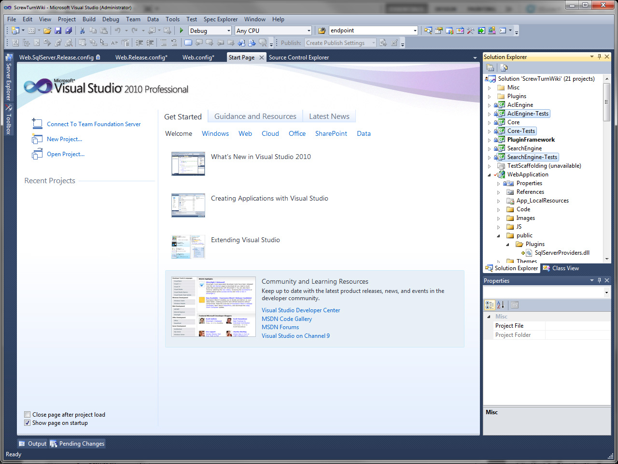Open the Team menu
618x464 pixels.
(x=133, y=19)
